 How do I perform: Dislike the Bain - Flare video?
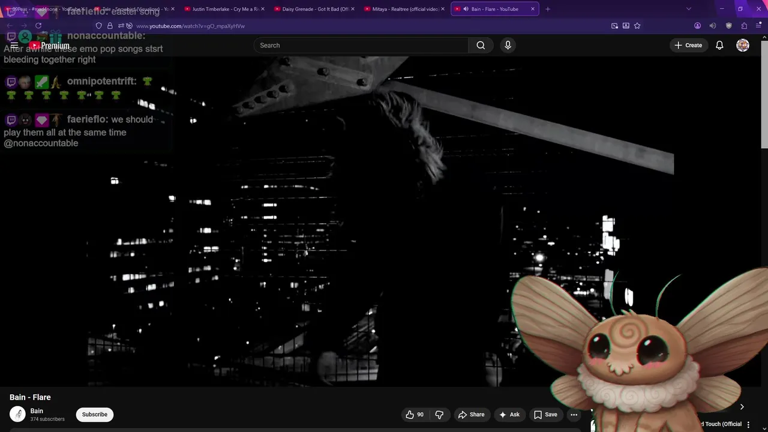coord(439,415)
